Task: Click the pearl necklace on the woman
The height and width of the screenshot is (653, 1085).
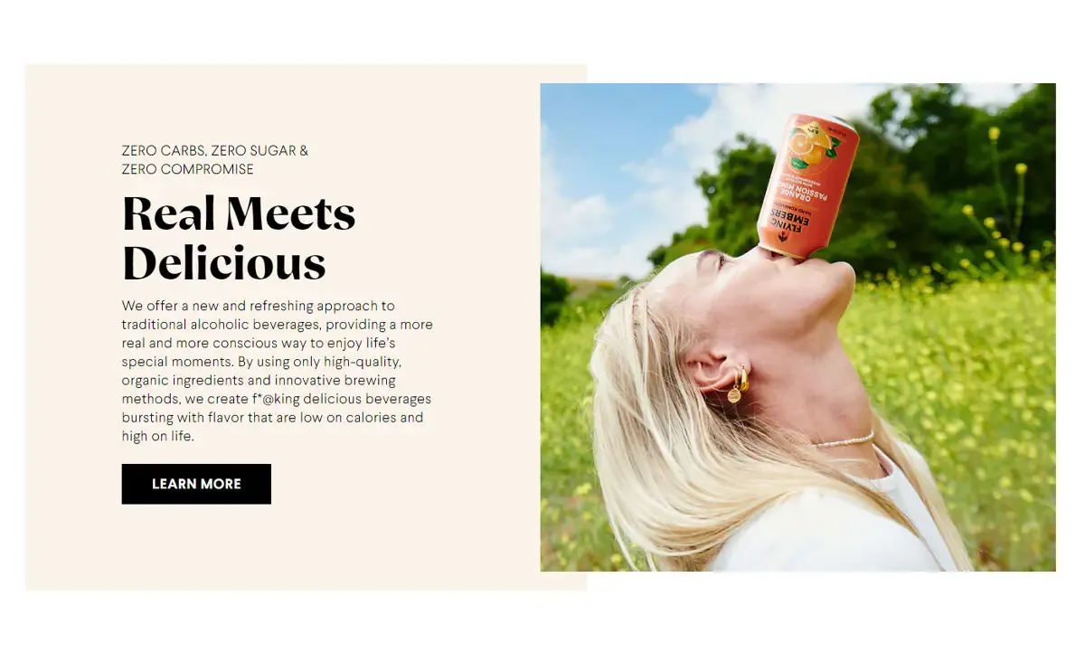Action: click(844, 440)
